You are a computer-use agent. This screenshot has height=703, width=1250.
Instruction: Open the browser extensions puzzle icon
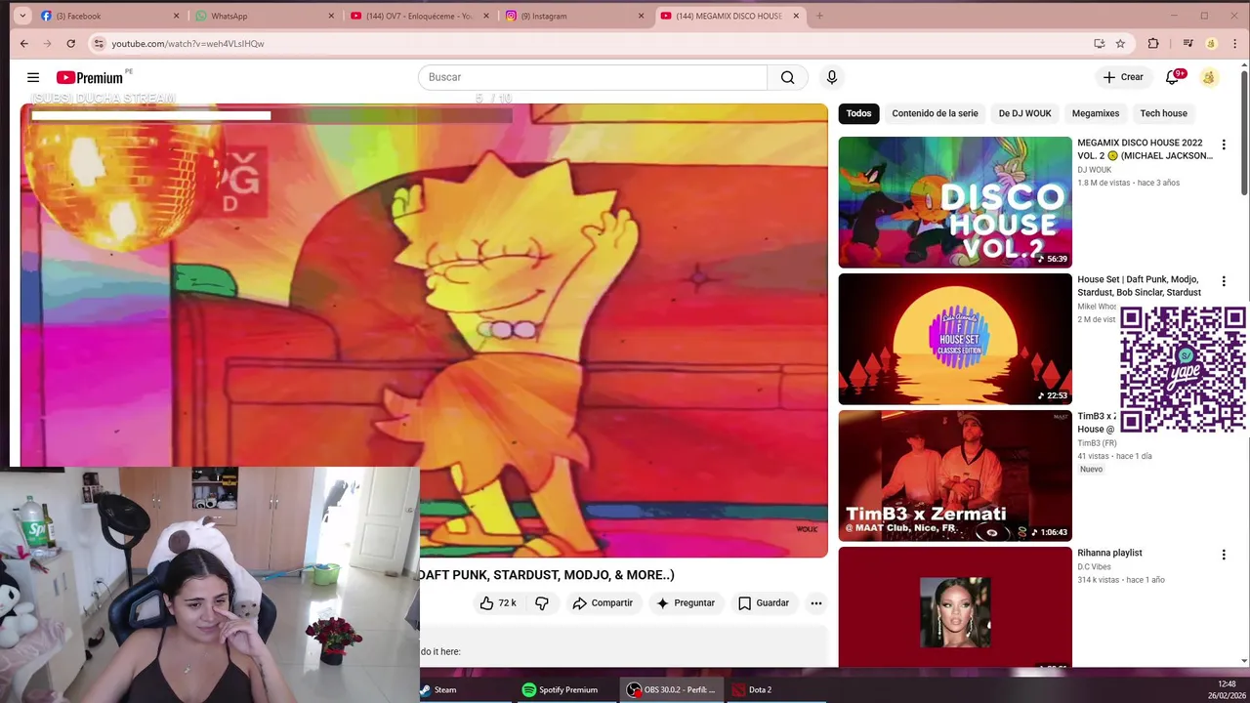click(x=1153, y=43)
